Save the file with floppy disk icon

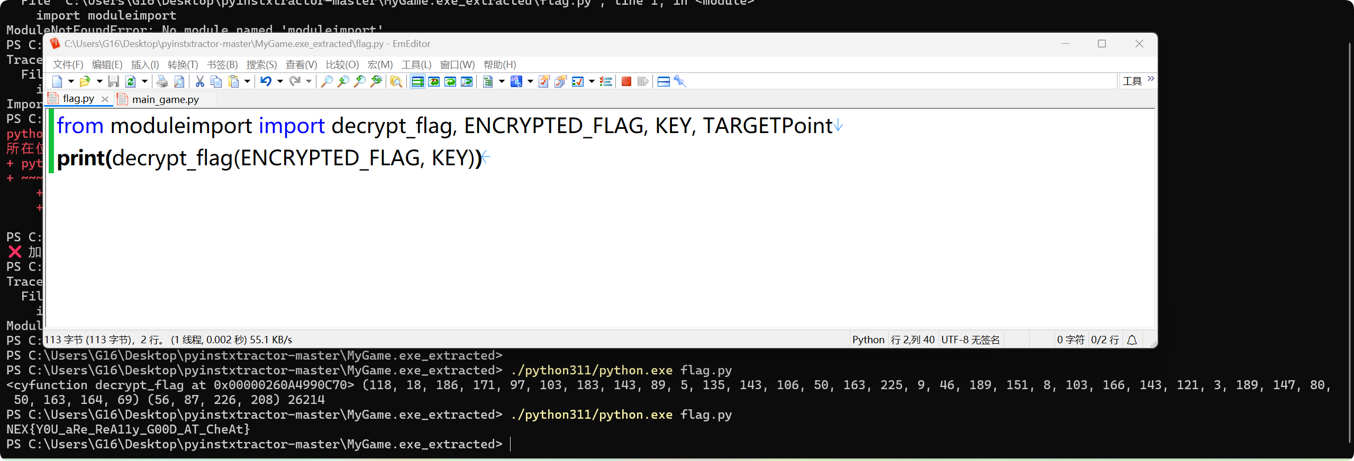coord(113,81)
